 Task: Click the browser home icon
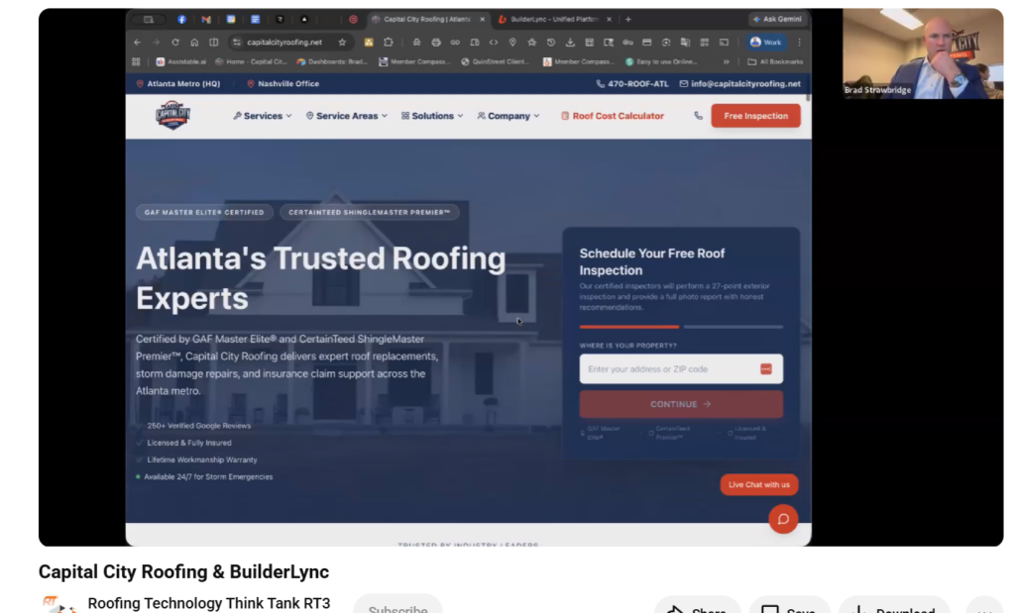pyautogui.click(x=195, y=43)
